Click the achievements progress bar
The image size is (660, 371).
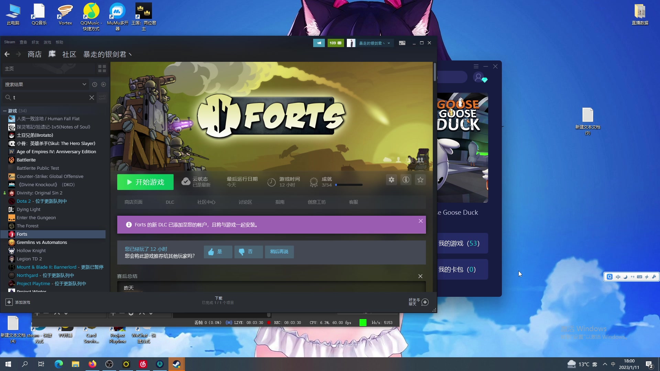click(348, 185)
